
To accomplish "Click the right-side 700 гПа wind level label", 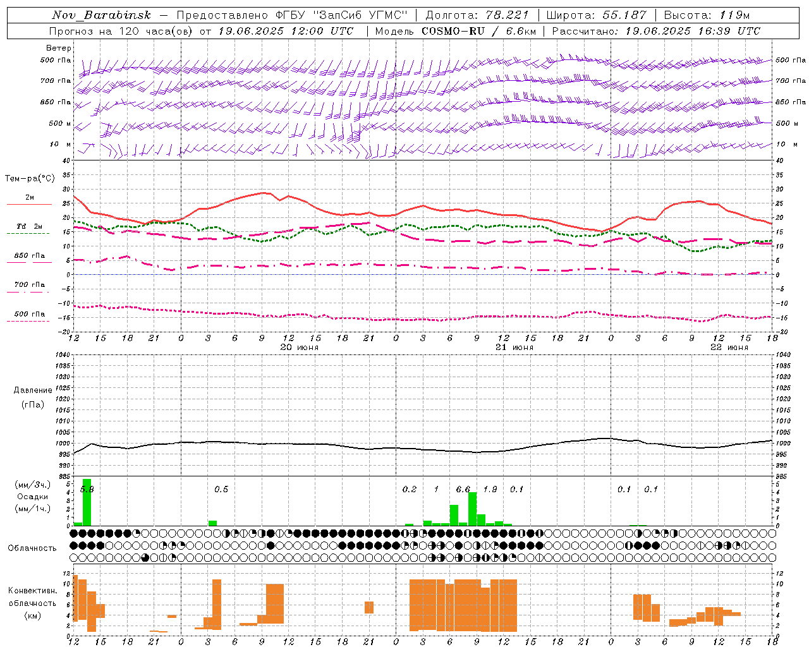I will (791, 81).
